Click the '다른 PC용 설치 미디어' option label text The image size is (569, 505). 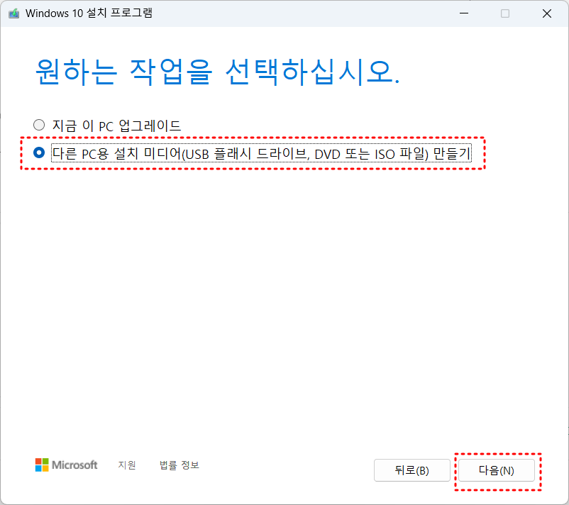click(x=261, y=153)
